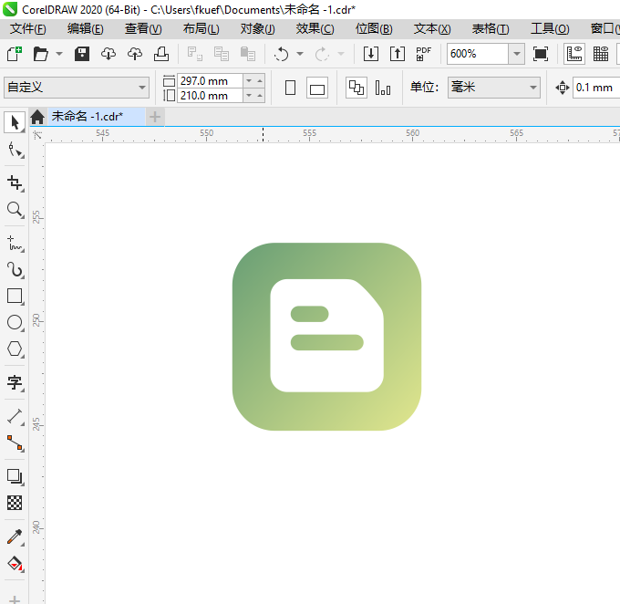Screen dimensions: 620x604
Task: Create a new document
Action: coord(15,54)
